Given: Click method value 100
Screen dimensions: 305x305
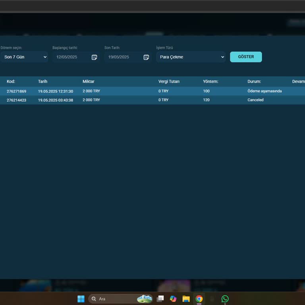Looking at the screenshot, I should tap(207, 91).
